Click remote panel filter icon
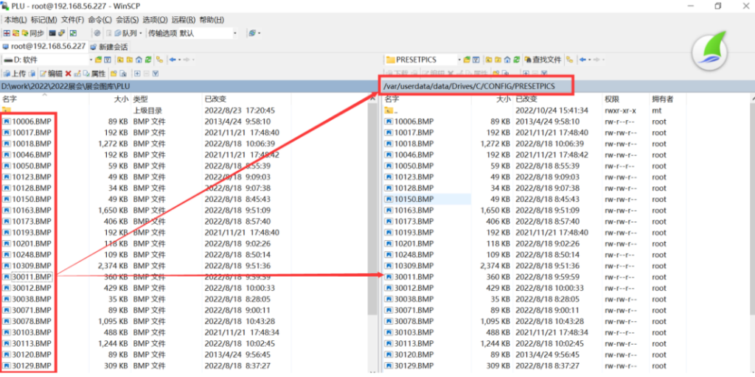The height and width of the screenshot is (377, 755). [476, 60]
